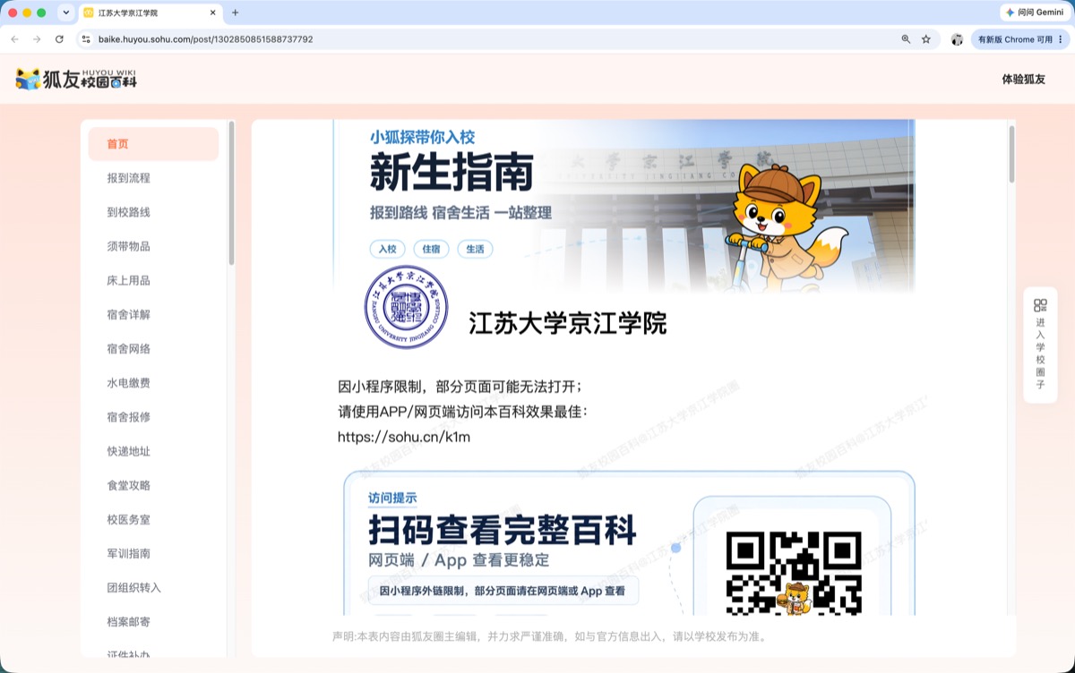Viewport: 1075px width, 673px height.
Task: Click the Jiangsu University Jingjiang College seal
Action: tap(406, 307)
